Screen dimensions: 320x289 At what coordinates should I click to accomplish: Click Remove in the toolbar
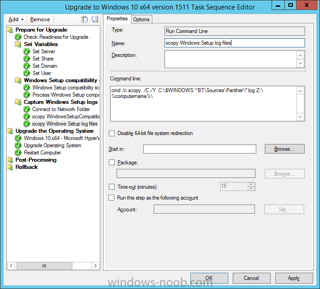coord(40,19)
